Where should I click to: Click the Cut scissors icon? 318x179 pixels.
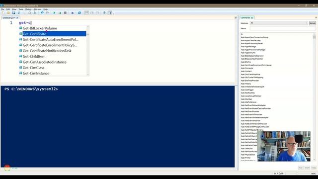click(x=19, y=13)
